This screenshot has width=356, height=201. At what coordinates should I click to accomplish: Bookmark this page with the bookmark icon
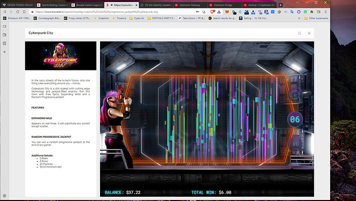point(24,11)
